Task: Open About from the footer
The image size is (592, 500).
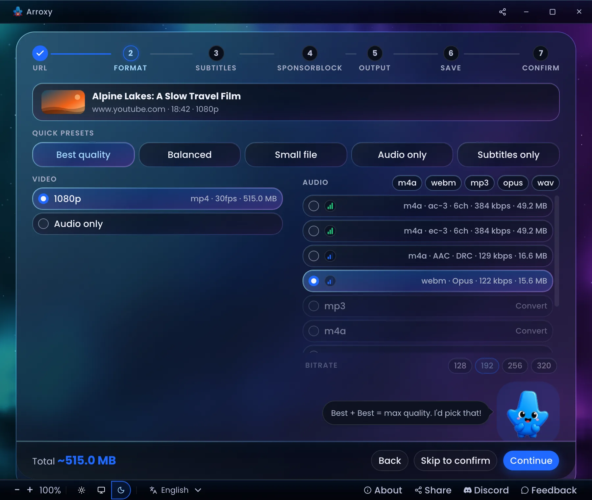Action: (383, 490)
